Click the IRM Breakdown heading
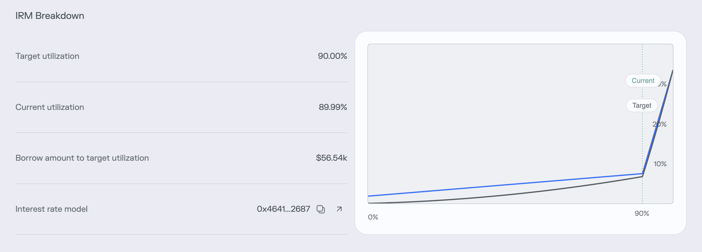Viewport: 702px width, 252px height. [x=50, y=16]
